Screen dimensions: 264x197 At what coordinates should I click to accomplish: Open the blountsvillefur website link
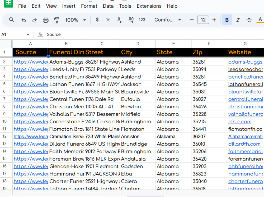[246, 92]
